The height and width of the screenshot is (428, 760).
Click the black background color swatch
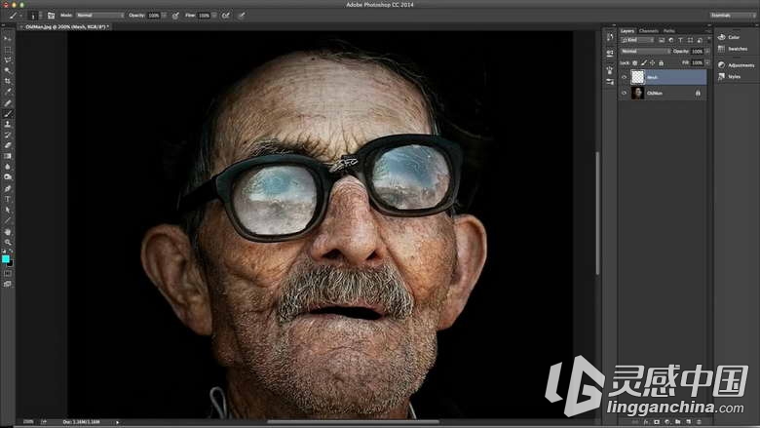tap(11, 263)
